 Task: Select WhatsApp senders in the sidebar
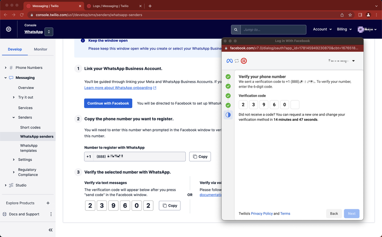28,137
